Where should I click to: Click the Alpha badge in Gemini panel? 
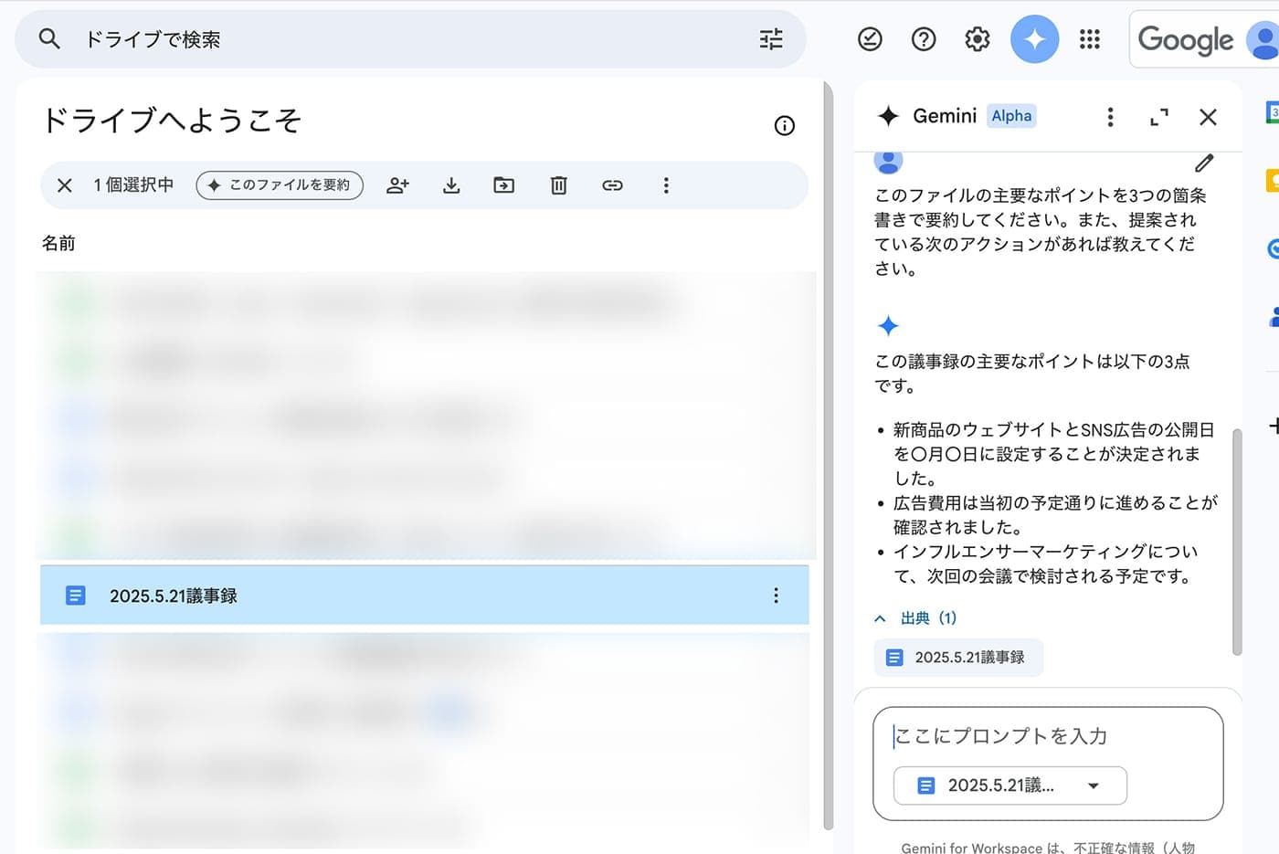click(x=1011, y=116)
